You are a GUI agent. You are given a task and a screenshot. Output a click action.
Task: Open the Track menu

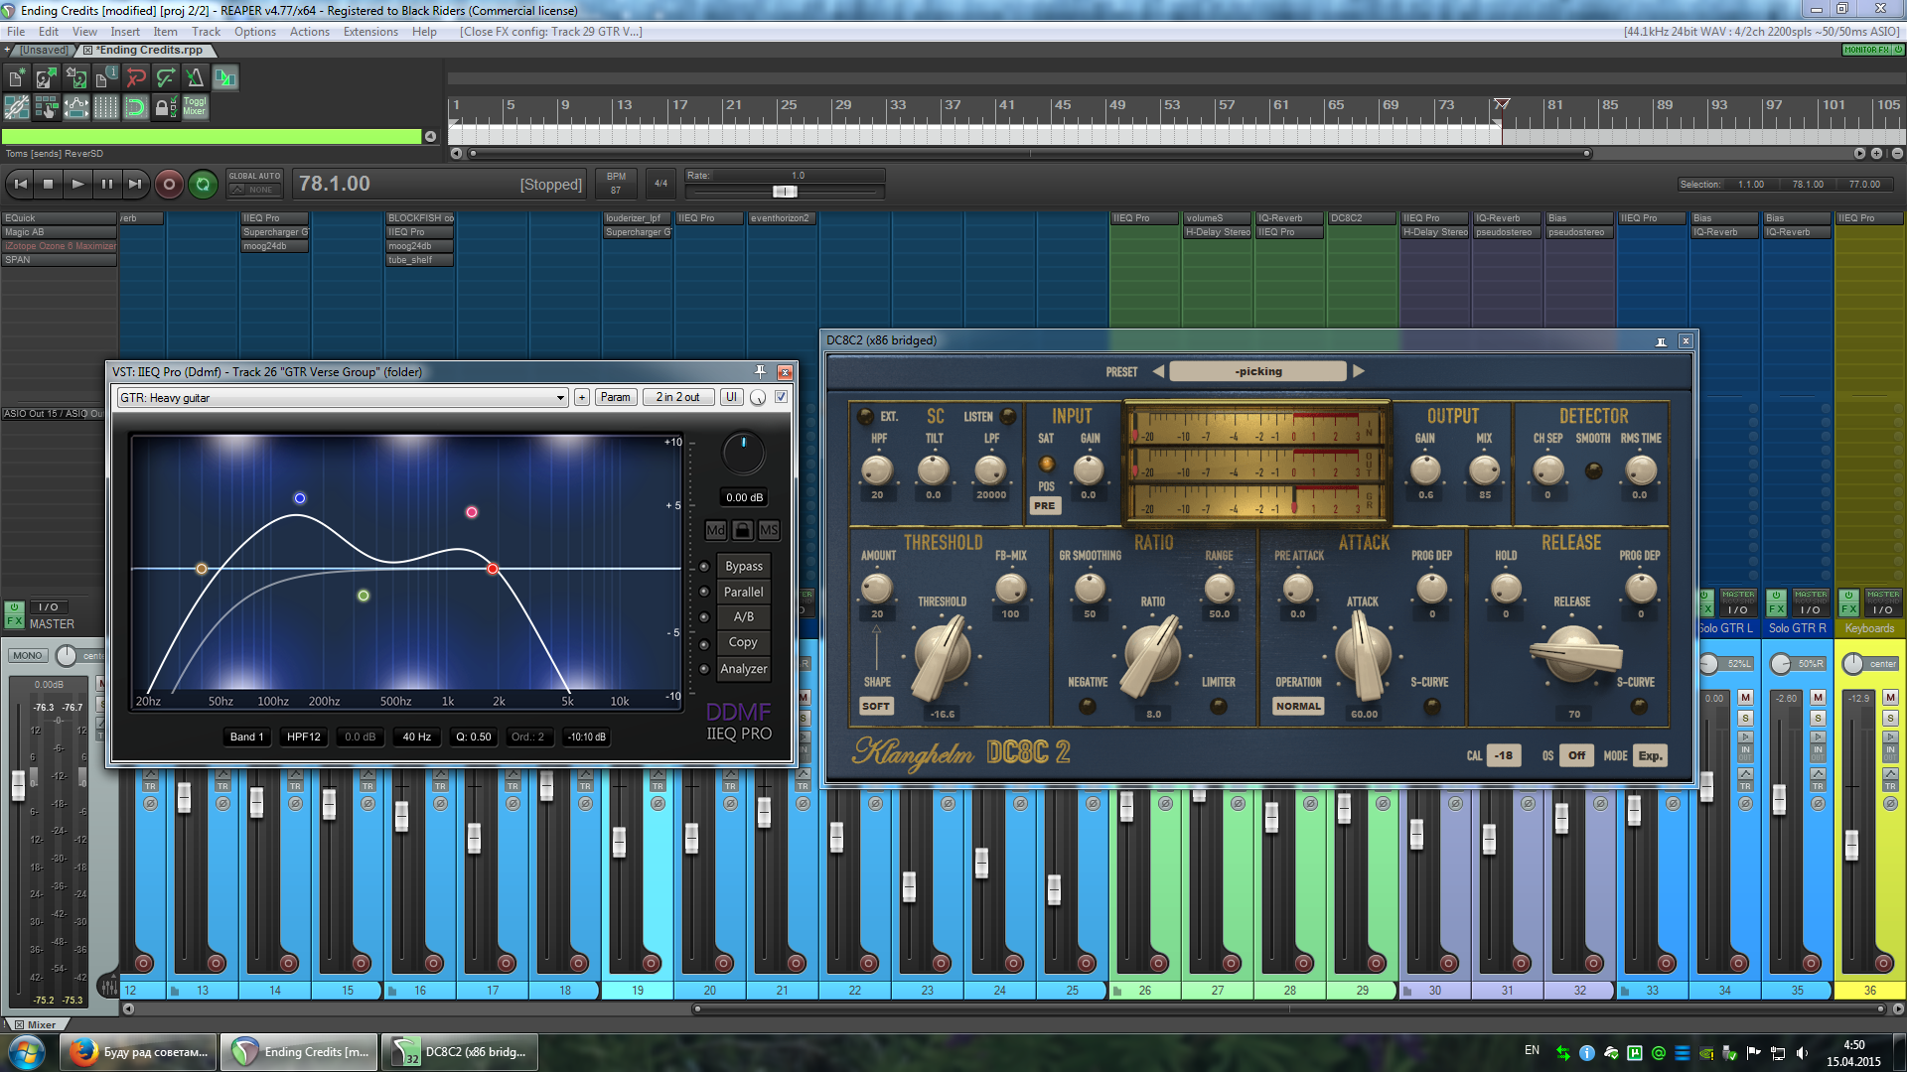pyautogui.click(x=206, y=32)
